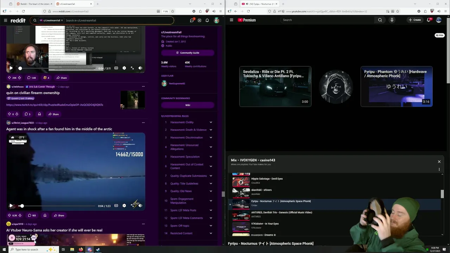Close the Mix IVOXYGEN casino143 playlist panel

coord(439,162)
